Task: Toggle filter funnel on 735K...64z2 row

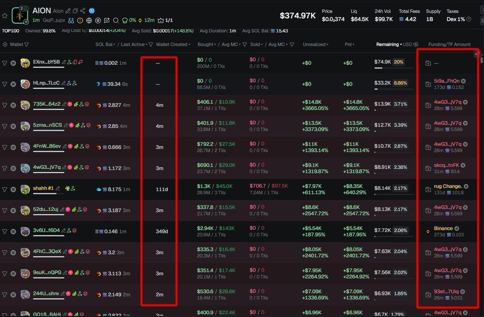Action: tap(5, 105)
